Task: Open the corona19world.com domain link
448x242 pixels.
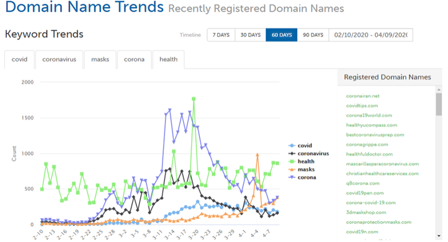Action: pos(369,115)
